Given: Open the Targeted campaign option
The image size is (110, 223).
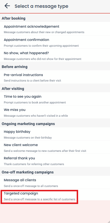Looking at the screenshot, I should (x=55, y=196).
